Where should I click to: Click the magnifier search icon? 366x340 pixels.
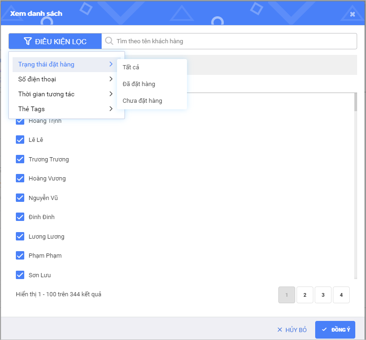click(x=109, y=41)
